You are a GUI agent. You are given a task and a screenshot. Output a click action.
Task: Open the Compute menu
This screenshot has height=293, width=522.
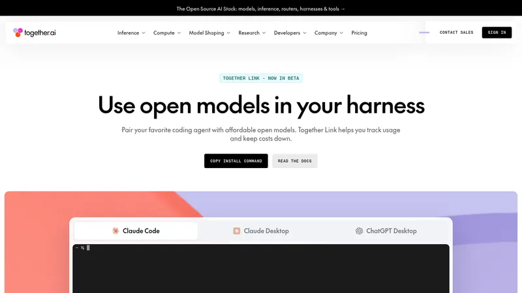coord(167,33)
